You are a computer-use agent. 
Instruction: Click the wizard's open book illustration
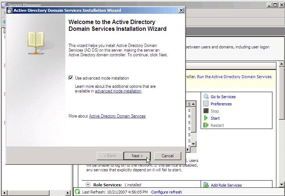(x=36, y=43)
